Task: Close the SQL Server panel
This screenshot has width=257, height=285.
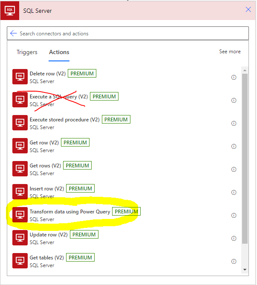Action: (x=248, y=9)
